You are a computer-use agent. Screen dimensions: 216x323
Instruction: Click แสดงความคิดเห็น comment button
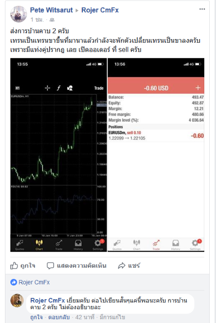pyautogui.click(x=76, y=266)
